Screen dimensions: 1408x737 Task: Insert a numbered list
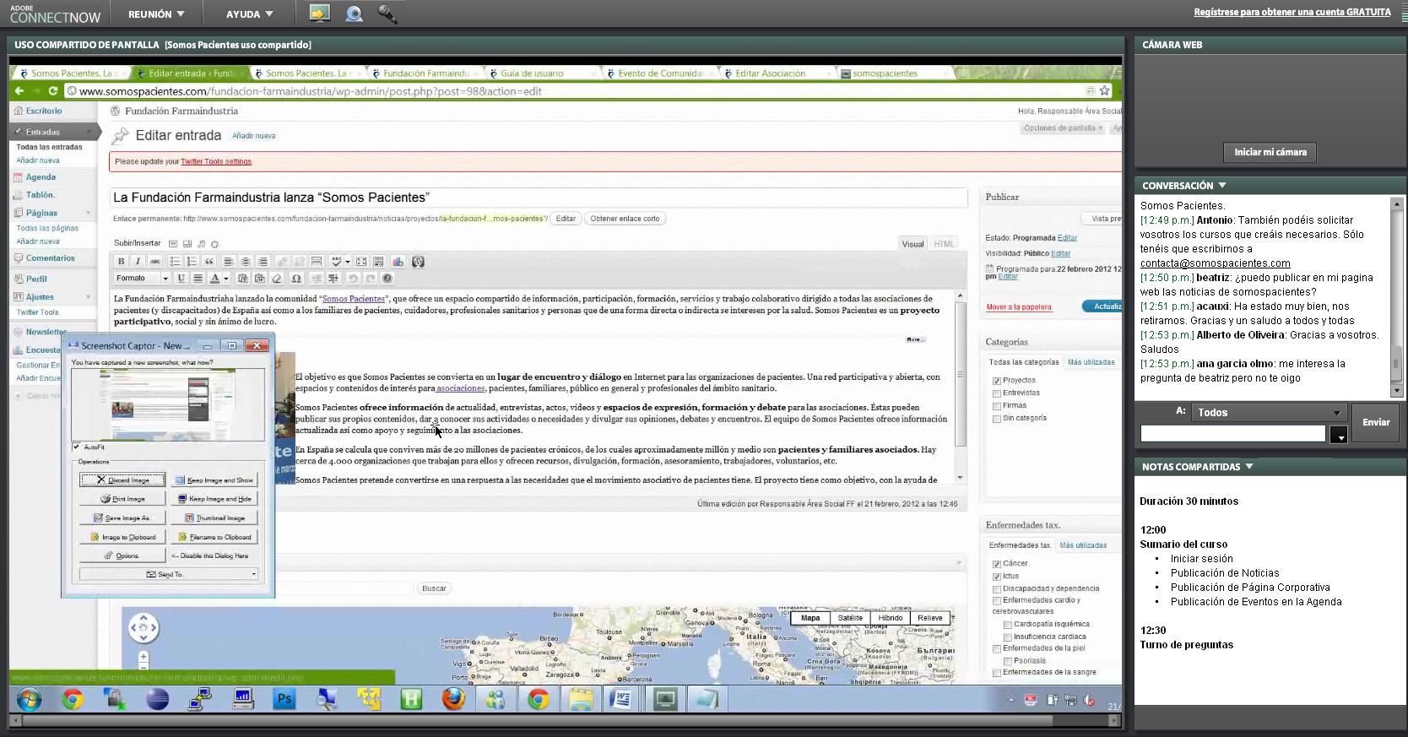click(x=192, y=262)
